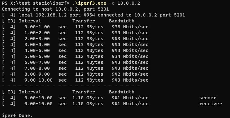The width and height of the screenshot is (230, 118).
Task: Click the 944 Mbits/sec bandwidth value
Action: tap(130, 45)
